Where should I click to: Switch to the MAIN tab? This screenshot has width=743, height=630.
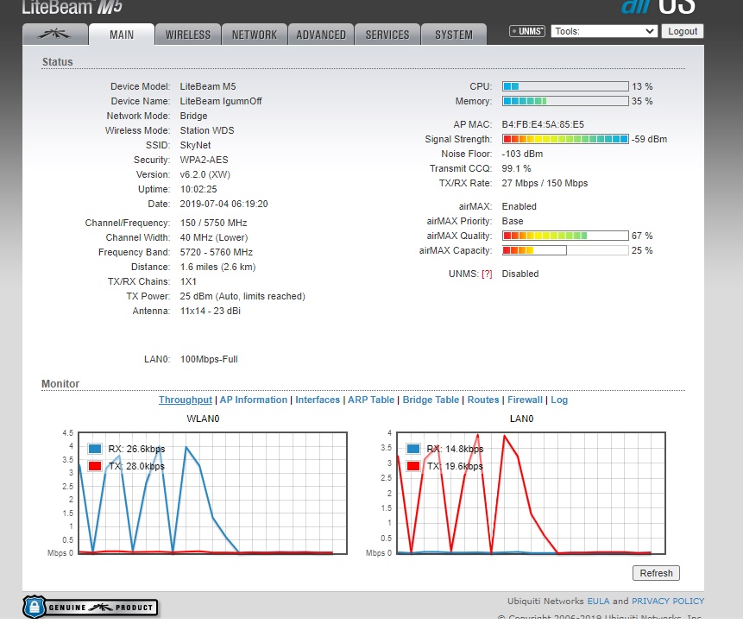coord(122,35)
